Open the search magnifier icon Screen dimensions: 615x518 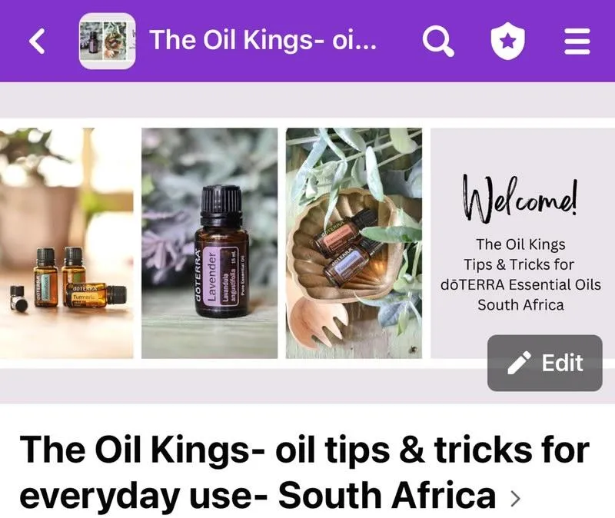[438, 41]
